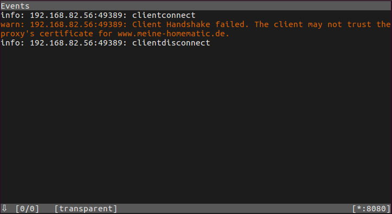
Task: Click the 'proxy's certificate' text
Action: 47,34
